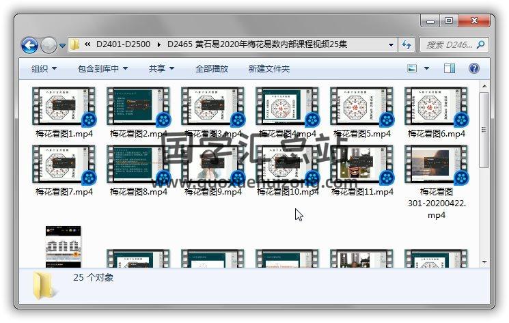
Task: Select the 梅花看图9.mp4 video icon
Action: [x=212, y=165]
